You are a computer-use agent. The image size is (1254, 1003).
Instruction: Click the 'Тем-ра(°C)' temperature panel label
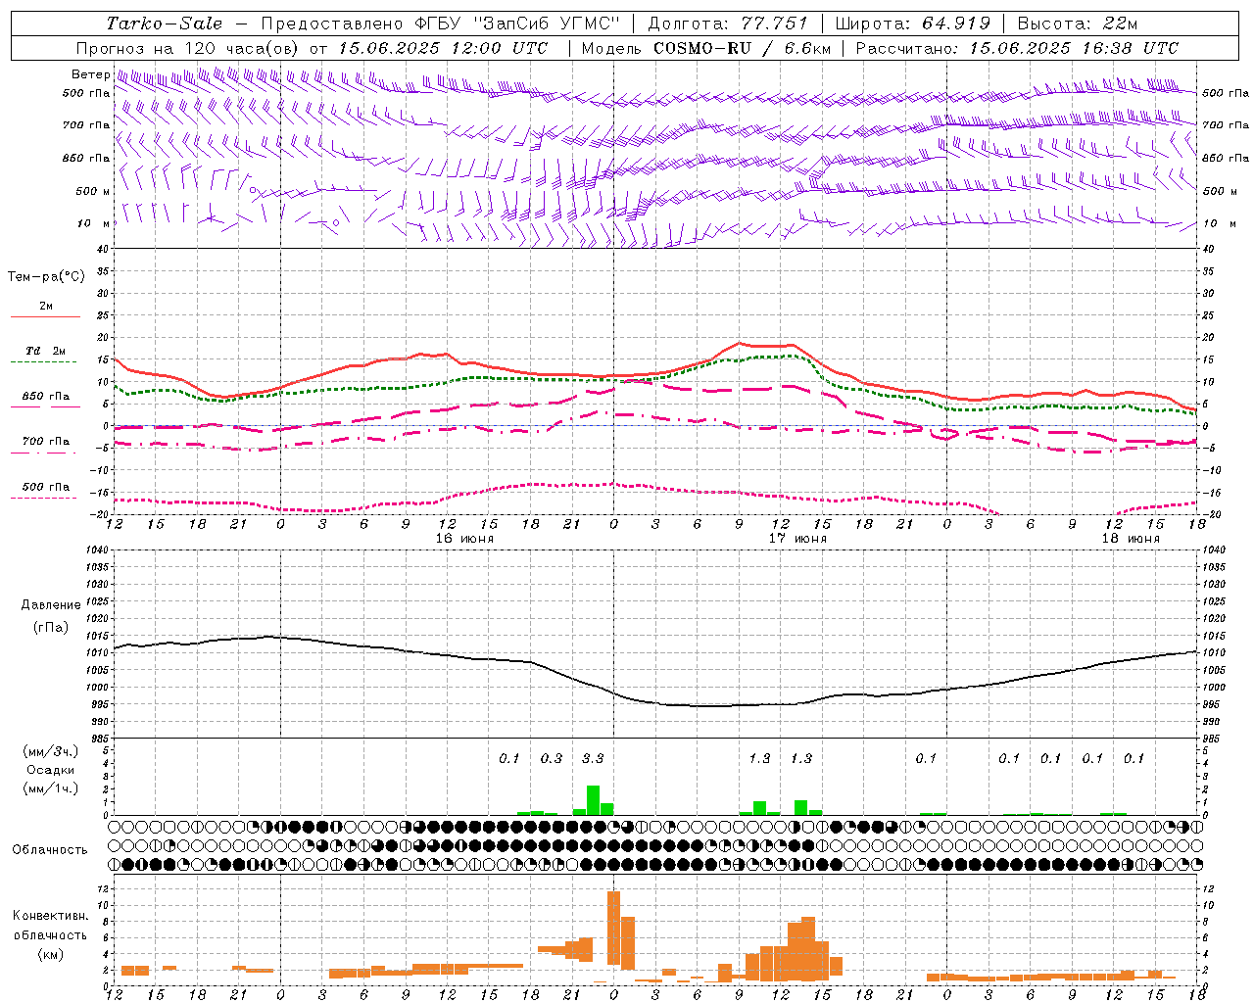pyautogui.click(x=46, y=277)
